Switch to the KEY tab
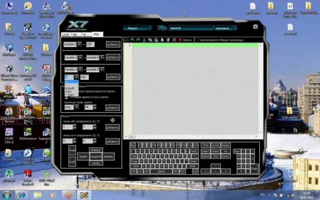The height and width of the screenshot is (200, 320). 76,35
